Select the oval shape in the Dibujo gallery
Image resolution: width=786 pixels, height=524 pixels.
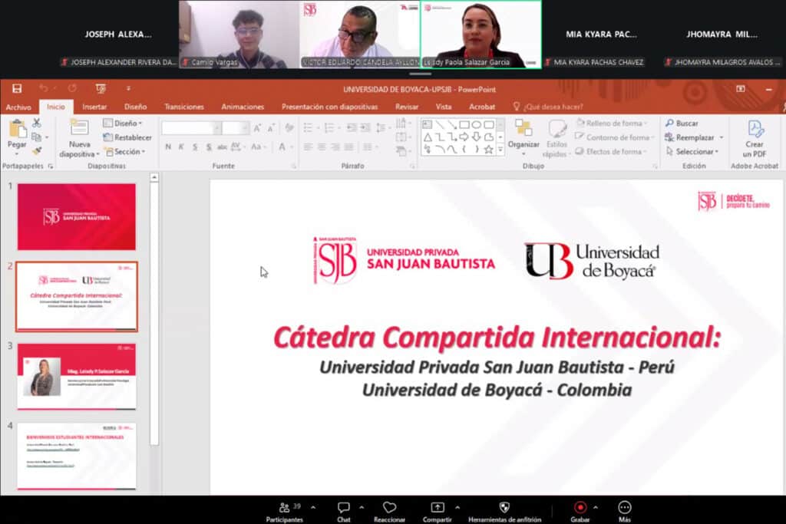477,124
